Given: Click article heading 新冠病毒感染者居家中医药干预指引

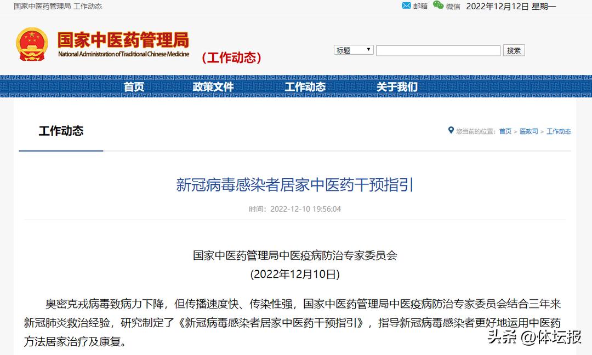Looking at the screenshot, I should pyautogui.click(x=295, y=185).
